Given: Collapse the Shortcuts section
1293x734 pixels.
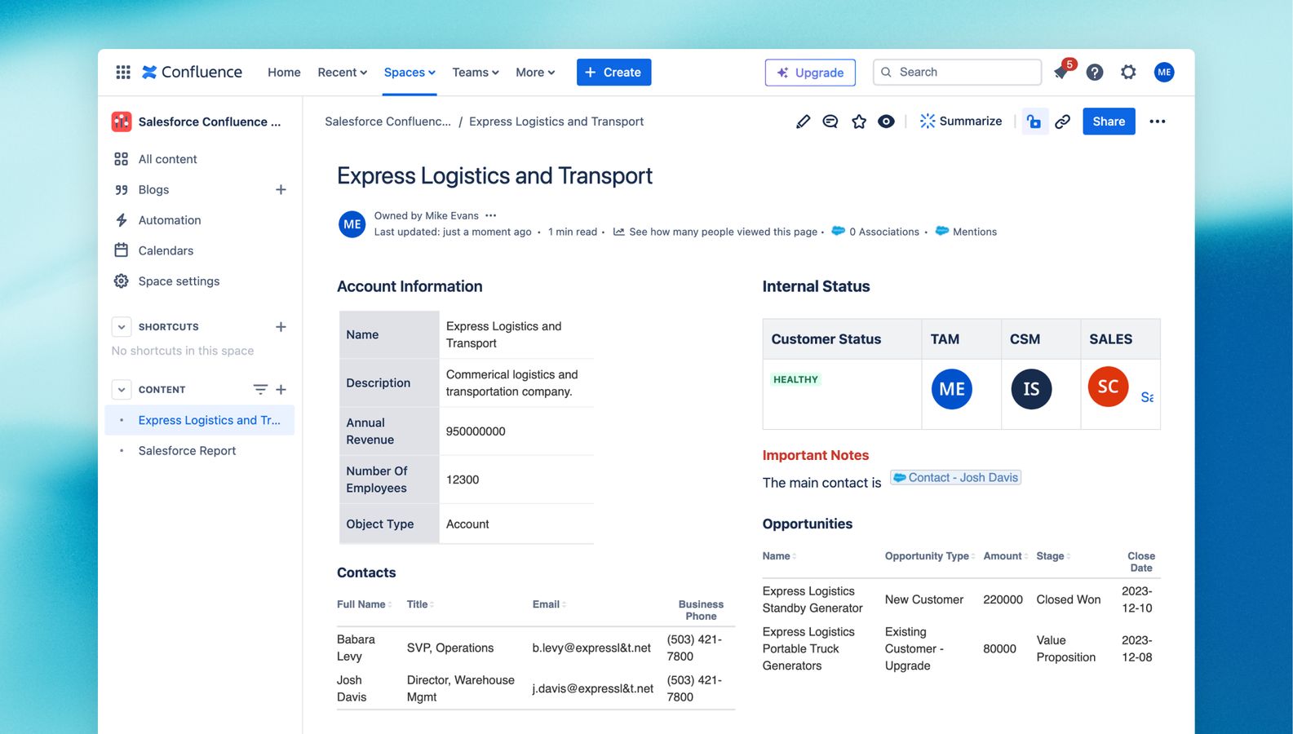Looking at the screenshot, I should (122, 327).
